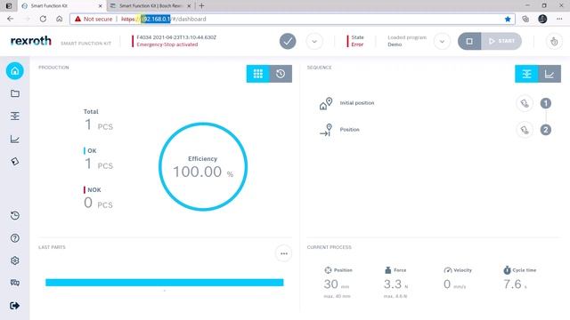Open the sequence editor sidebar icon
The width and height of the screenshot is (570, 320).
(x=15, y=116)
